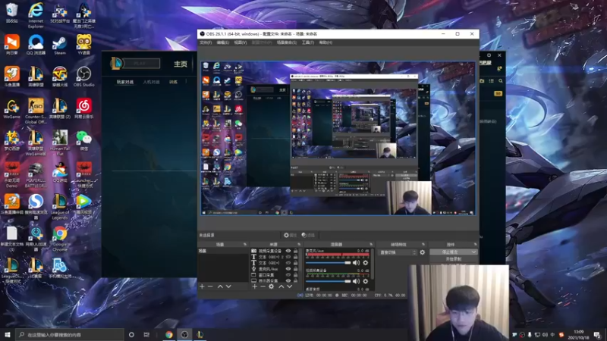Hide the 视频采集设备 source with eye icon

click(x=288, y=251)
